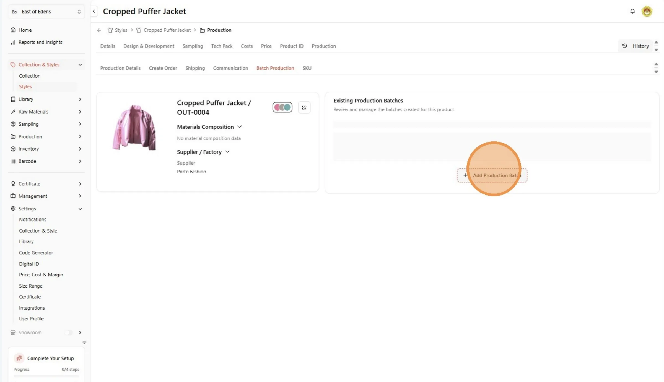This screenshot has width=664, height=382.
Task: Click the Home icon in the sidebar
Action: tap(13, 30)
